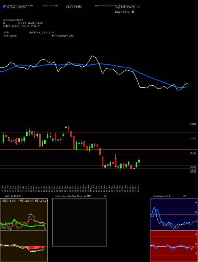Click the last green candlestick on the price chart
Image resolution: width=198 pixels, height=262 pixels.
(139, 161)
